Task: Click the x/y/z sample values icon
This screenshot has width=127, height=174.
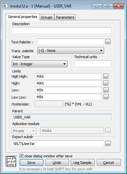Action: coord(11,161)
